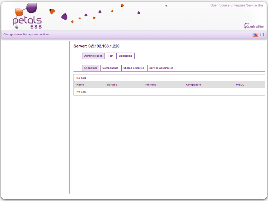The width and height of the screenshot is (268, 201).
Task: Click the Open Source Enterprise Service Bus tagline
Action: tap(237, 5)
